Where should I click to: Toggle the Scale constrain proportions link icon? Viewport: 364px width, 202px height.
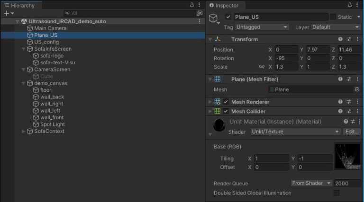click(x=262, y=67)
